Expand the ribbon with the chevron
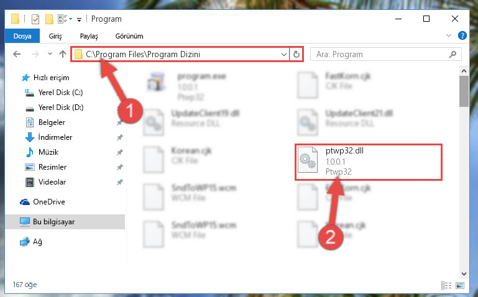This screenshot has width=478, height=297. 448,35
